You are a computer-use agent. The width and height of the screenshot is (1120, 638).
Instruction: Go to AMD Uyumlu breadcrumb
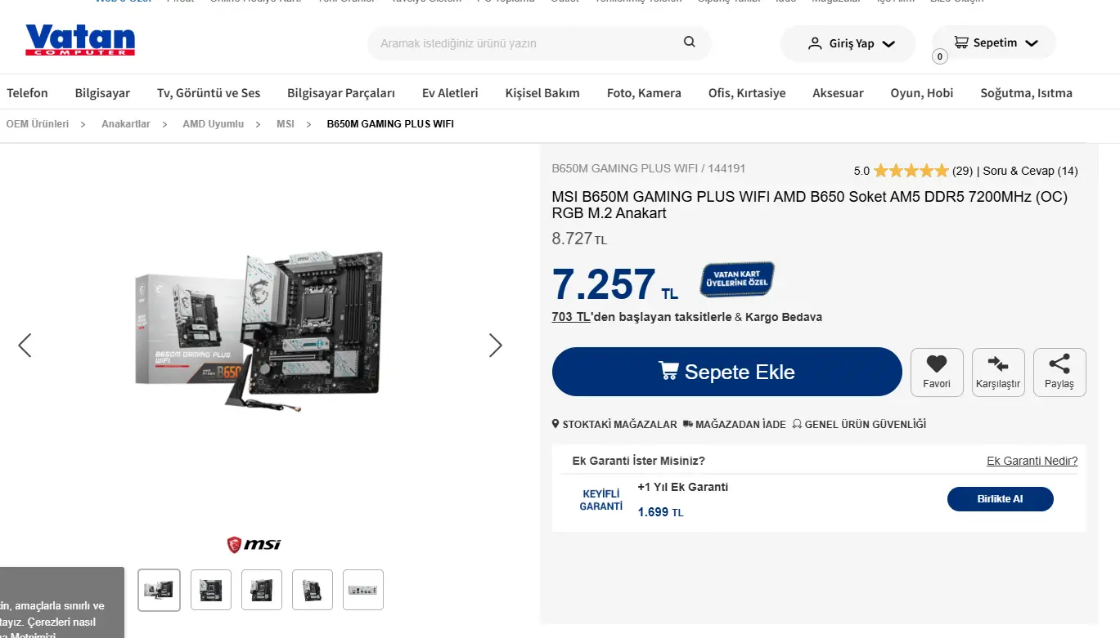point(214,124)
